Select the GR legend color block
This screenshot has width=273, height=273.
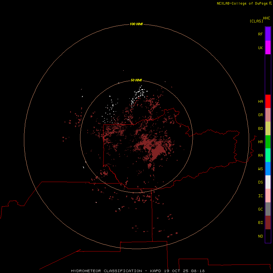pyautogui.click(x=268, y=115)
